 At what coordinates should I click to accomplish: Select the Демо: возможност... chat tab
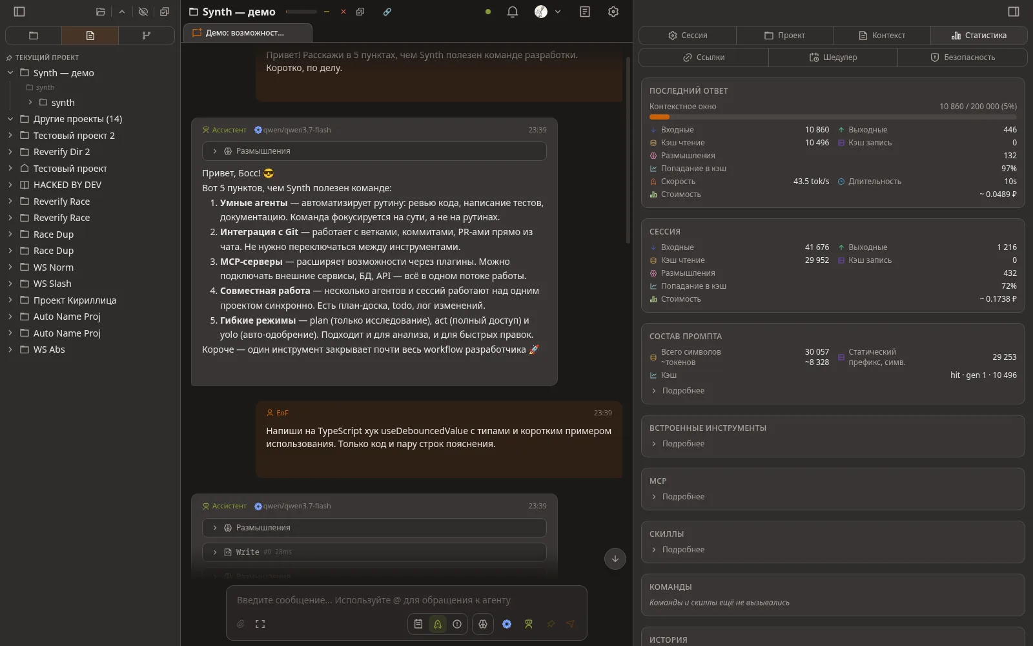point(247,33)
